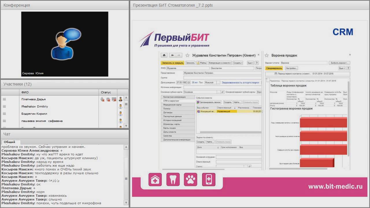Select Паспортные данные section
The image size is (370, 208).
tap(178, 116)
